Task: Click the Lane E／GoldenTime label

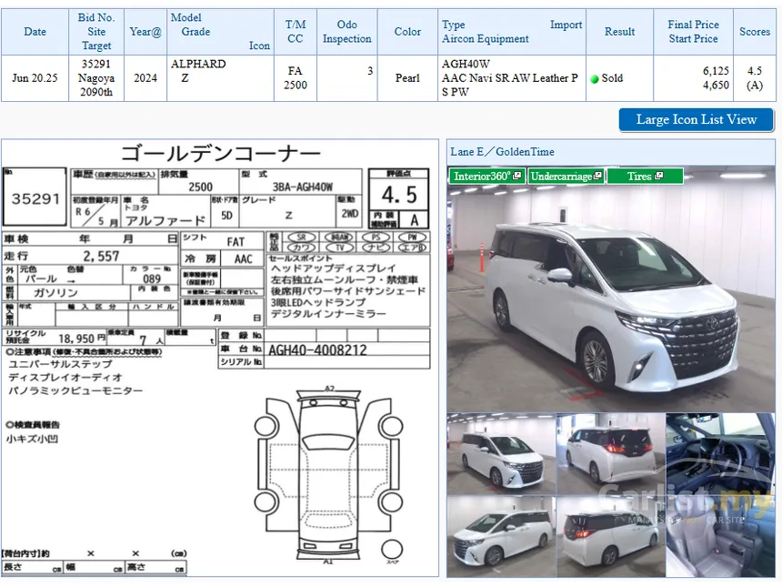Action: (x=502, y=152)
